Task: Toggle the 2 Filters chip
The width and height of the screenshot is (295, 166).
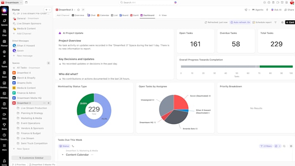Action: pos(266,146)
